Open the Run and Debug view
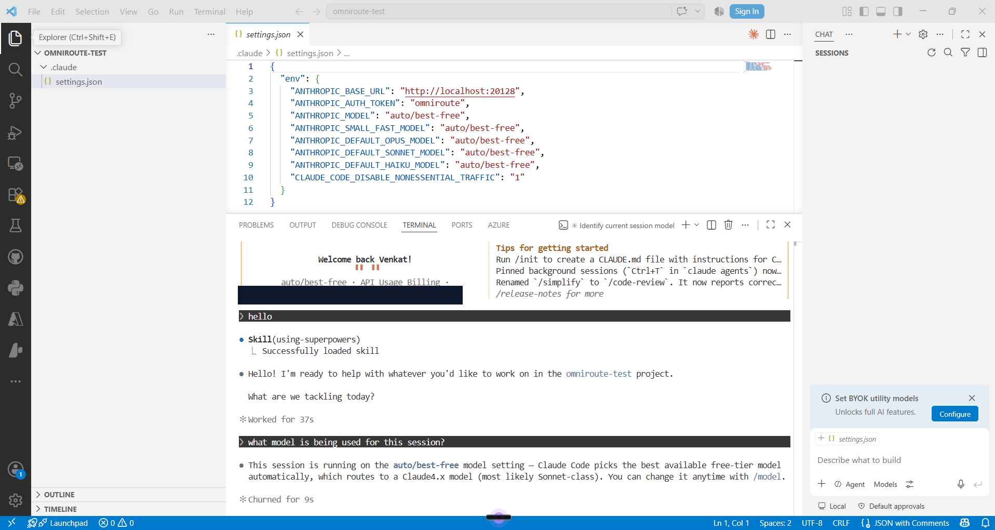Viewport: 995px width, 530px height. click(15, 132)
